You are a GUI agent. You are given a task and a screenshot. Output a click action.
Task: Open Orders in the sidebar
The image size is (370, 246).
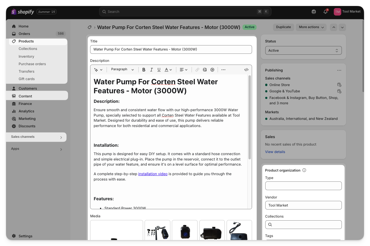click(24, 34)
